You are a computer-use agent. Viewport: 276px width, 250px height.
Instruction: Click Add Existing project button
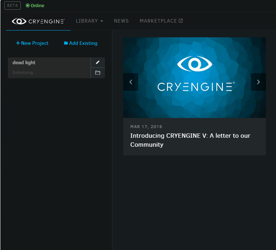pyautogui.click(x=81, y=43)
